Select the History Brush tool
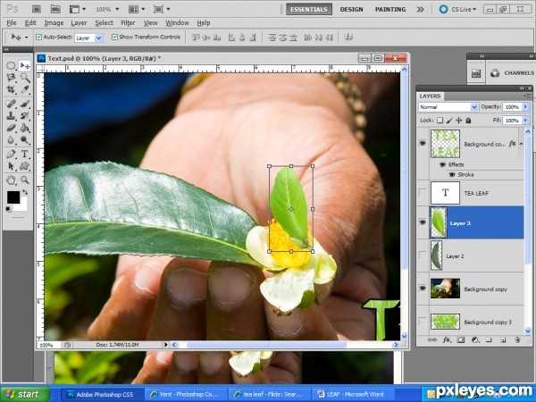536x402 pixels. tap(25, 116)
